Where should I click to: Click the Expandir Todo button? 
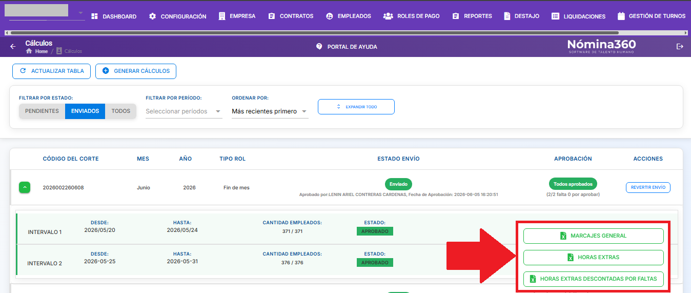point(356,107)
